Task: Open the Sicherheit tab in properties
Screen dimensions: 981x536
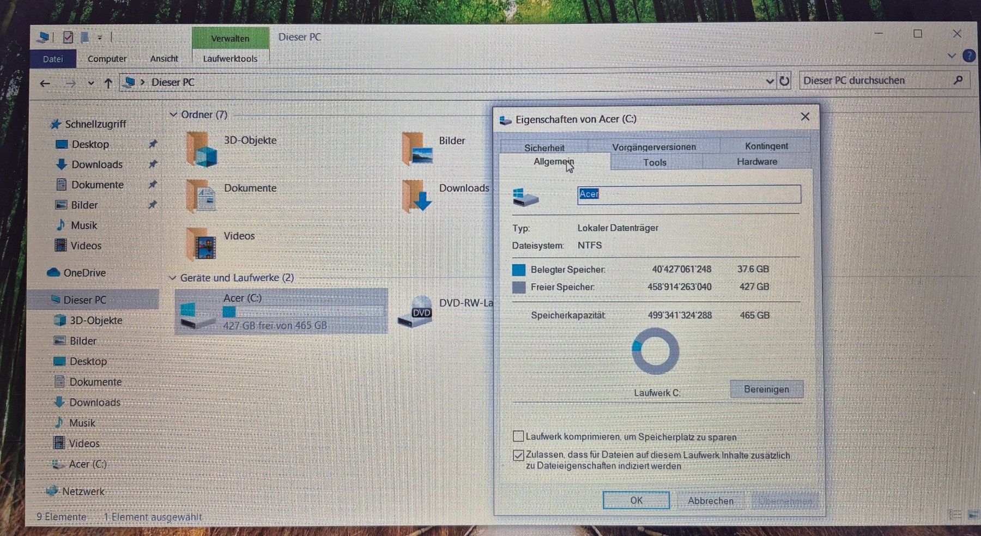Action: click(x=544, y=148)
